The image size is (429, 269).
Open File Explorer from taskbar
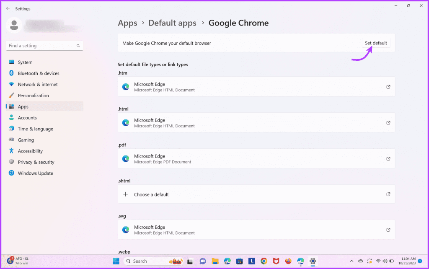pyautogui.click(x=215, y=261)
